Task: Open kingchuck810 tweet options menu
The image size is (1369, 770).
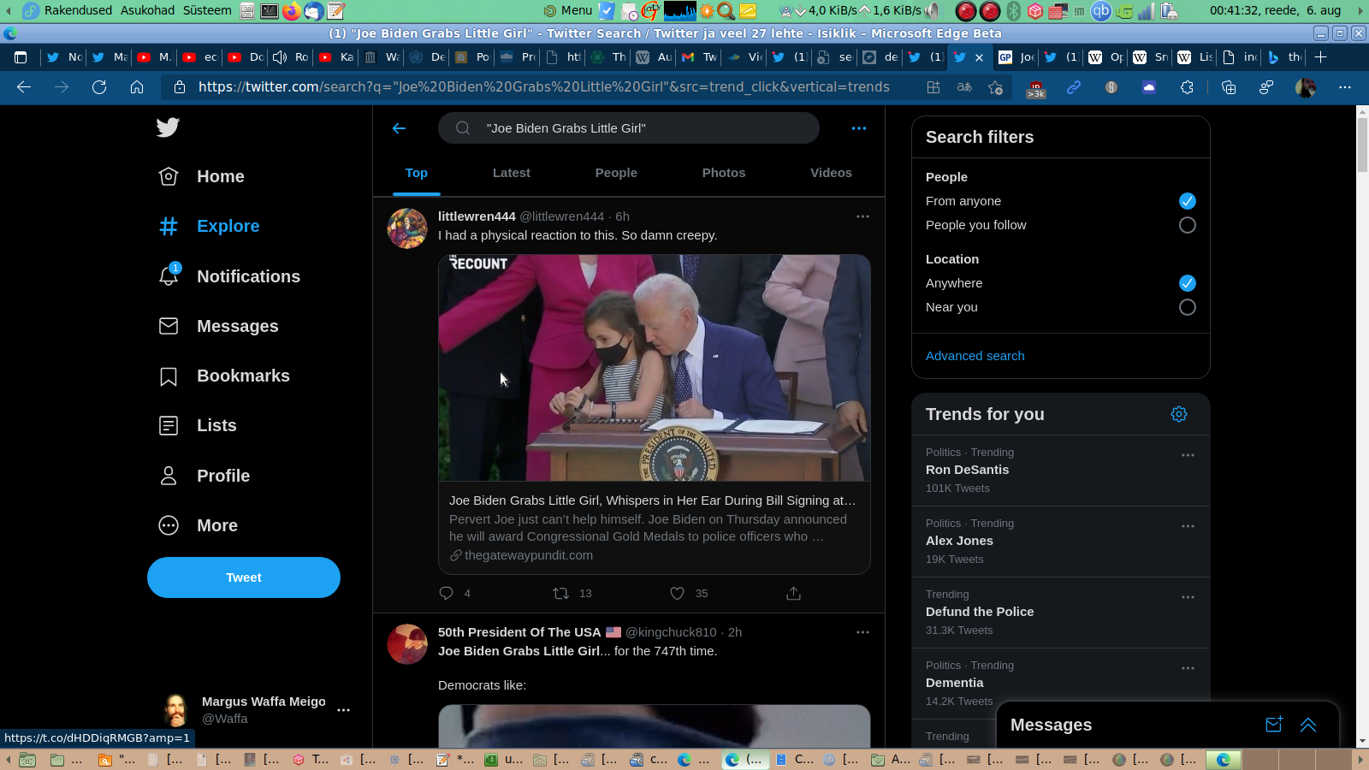Action: click(x=862, y=632)
